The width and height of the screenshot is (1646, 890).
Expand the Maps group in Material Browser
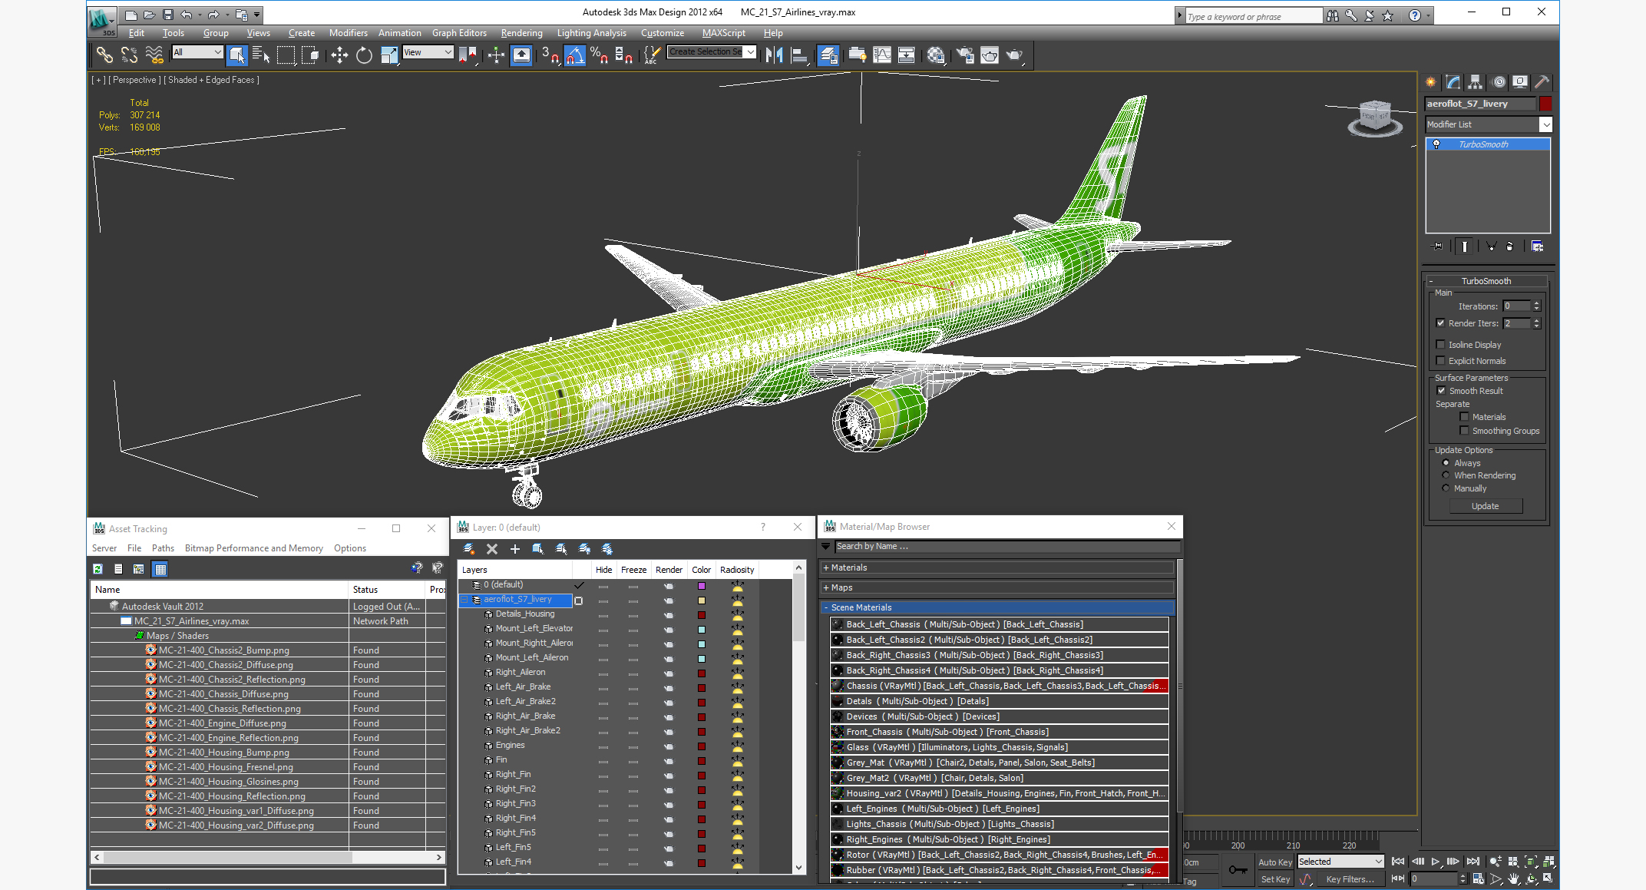[997, 587]
